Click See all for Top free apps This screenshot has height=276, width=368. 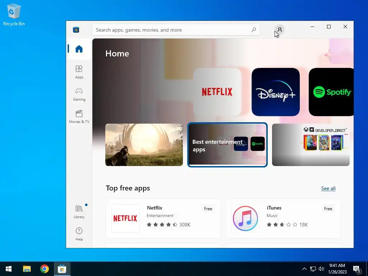328,188
